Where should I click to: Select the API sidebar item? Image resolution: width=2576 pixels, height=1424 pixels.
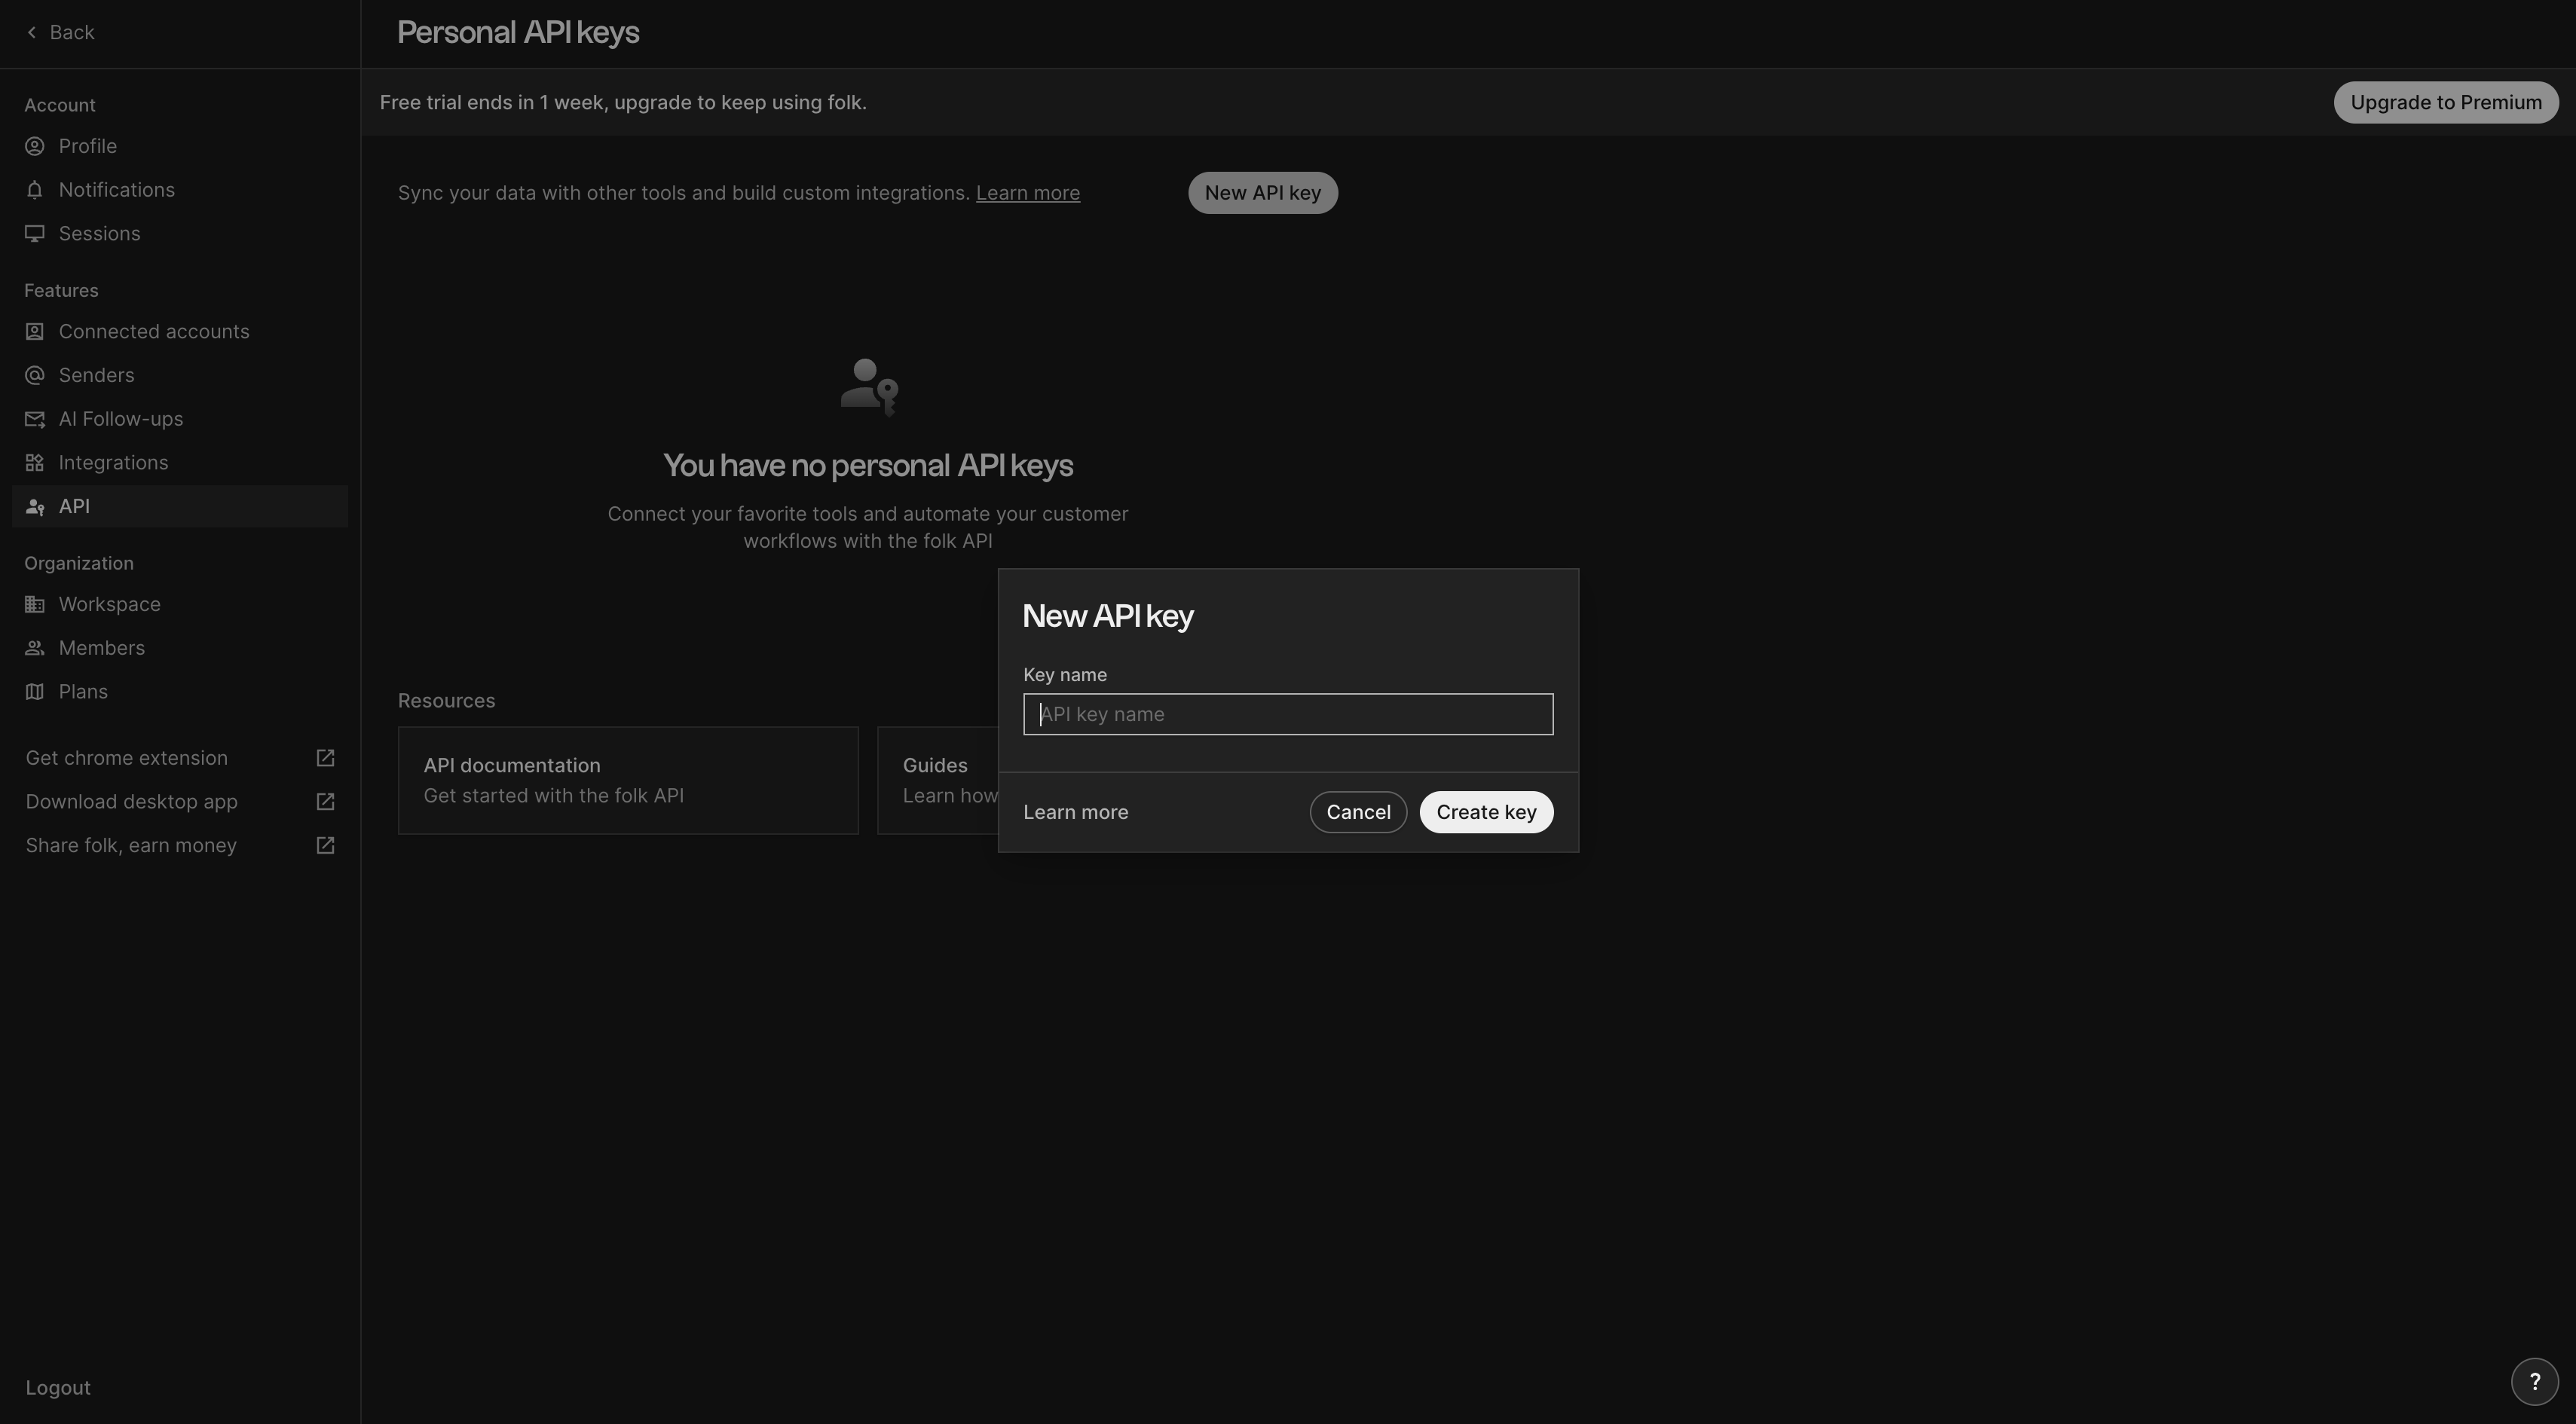180,506
